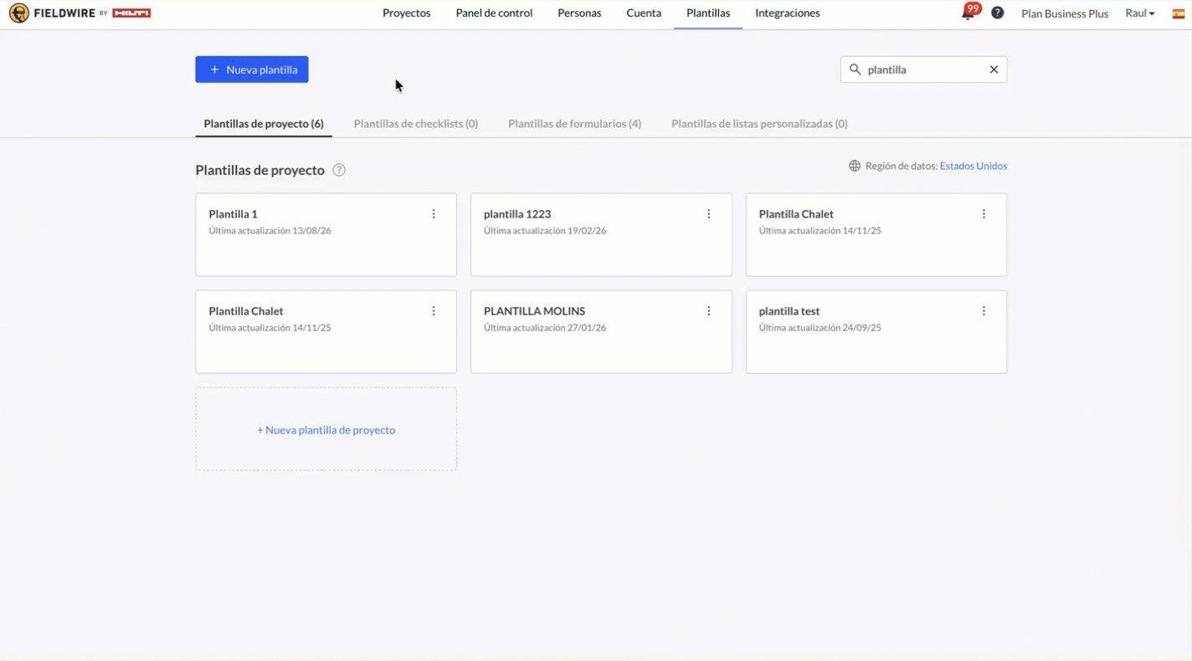Viewport: 1192px width, 661px height.
Task: Open the Cuenta menu item
Action: coord(644,13)
